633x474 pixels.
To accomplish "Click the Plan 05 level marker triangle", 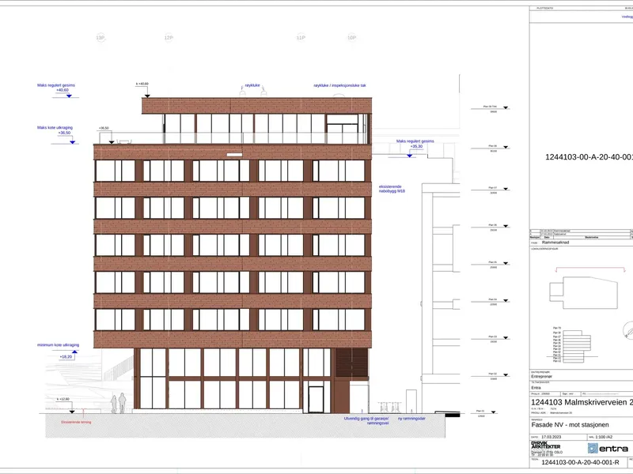I will click(506, 263).
